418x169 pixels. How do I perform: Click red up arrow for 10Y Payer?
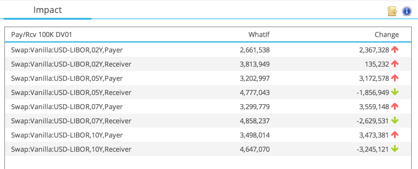pyautogui.click(x=395, y=135)
